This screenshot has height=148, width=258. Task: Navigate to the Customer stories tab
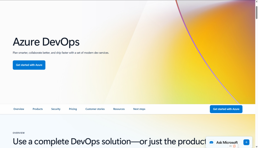(95, 109)
